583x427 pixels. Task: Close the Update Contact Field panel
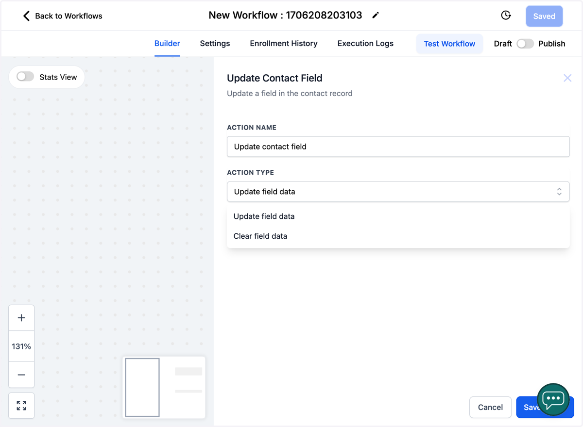[x=567, y=78]
